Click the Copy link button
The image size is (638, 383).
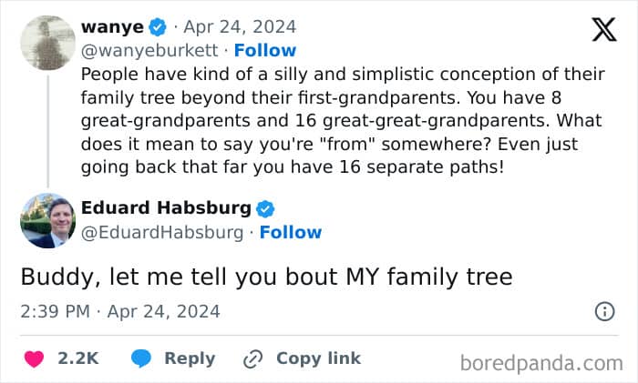[x=318, y=358]
